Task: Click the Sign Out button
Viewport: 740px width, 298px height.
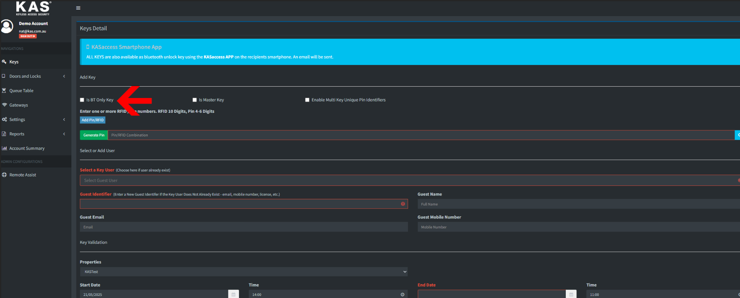Action: 28,36
